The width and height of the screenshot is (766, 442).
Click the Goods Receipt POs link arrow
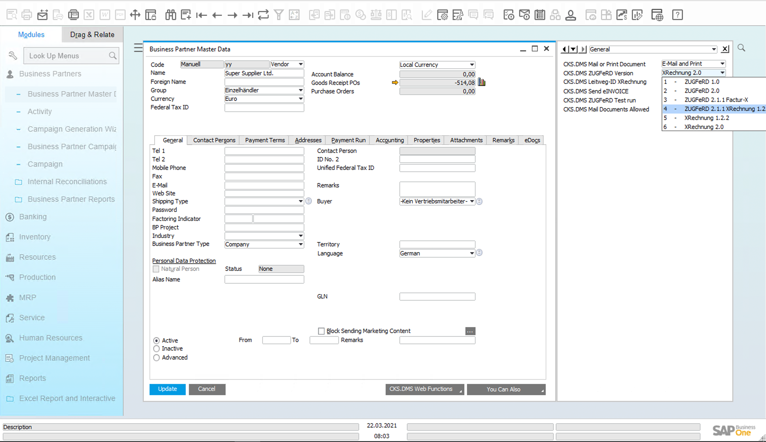pyautogui.click(x=395, y=82)
